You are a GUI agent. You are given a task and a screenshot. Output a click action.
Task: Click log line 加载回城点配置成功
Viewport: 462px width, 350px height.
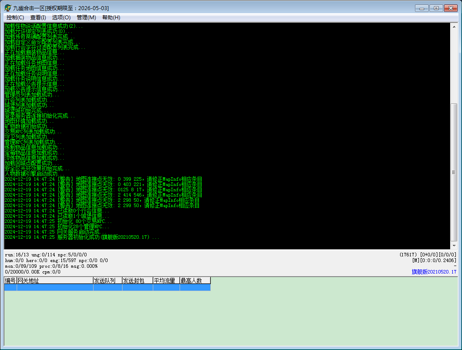[32, 163]
